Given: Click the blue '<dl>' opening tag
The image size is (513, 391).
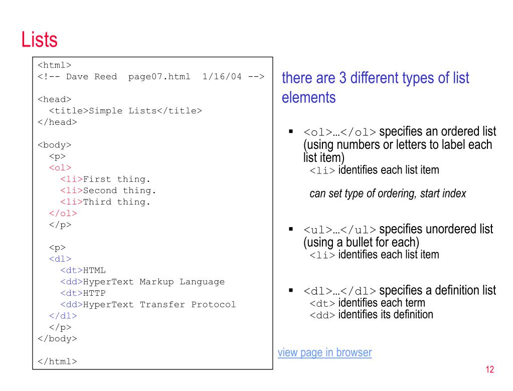Looking at the screenshot, I should [60, 259].
